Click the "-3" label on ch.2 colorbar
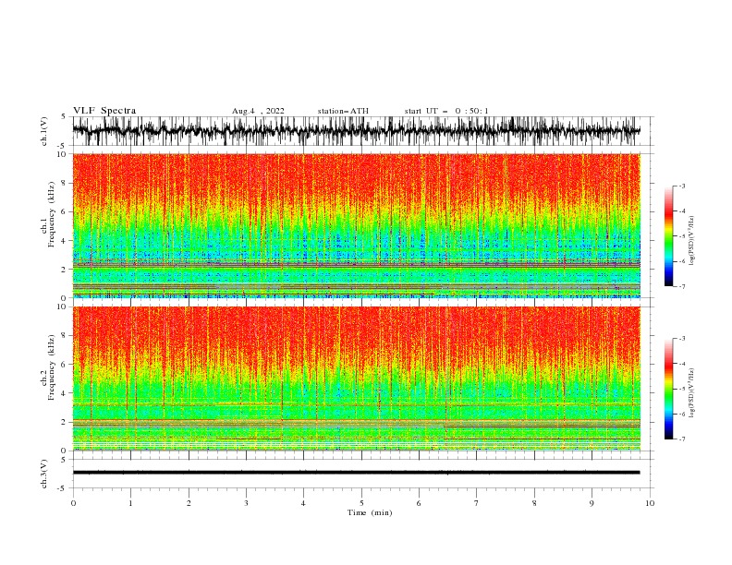The image size is (732, 565). [x=681, y=339]
